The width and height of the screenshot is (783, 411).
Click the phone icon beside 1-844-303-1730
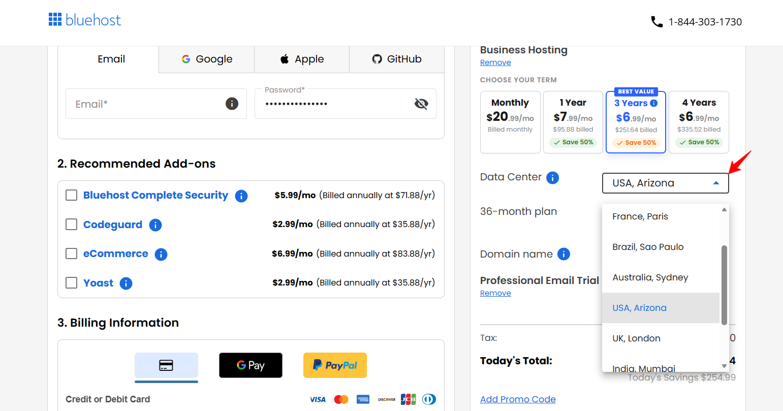tap(656, 22)
